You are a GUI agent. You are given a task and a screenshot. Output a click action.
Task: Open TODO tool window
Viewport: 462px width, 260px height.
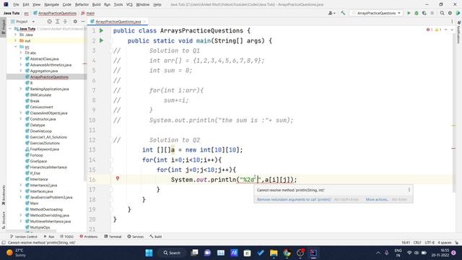pyautogui.click(x=66, y=236)
